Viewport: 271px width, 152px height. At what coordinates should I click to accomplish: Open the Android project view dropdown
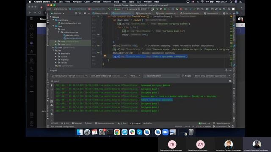pos(58,13)
